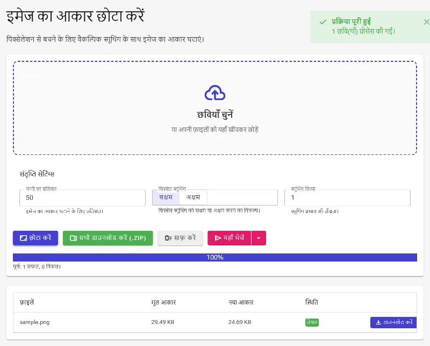430x346 pixels.
Task: Click the green तैयार status badge
Action: click(312, 322)
